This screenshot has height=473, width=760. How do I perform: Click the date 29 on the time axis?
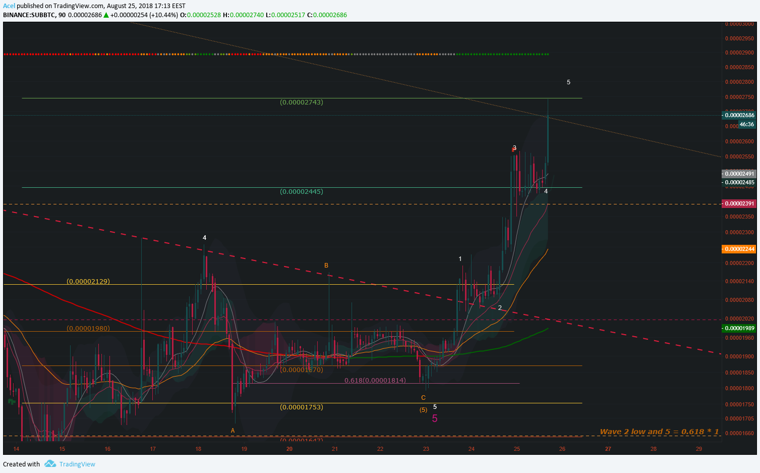(x=698, y=449)
